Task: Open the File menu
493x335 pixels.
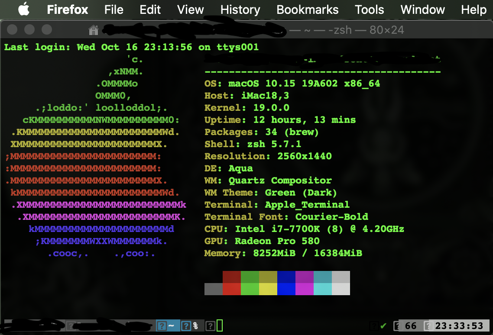Action: (114, 10)
